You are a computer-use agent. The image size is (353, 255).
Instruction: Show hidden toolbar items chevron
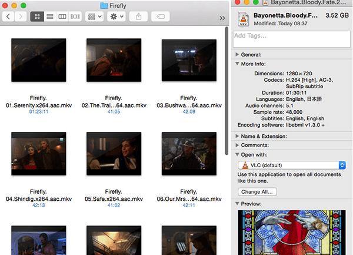tap(222, 18)
